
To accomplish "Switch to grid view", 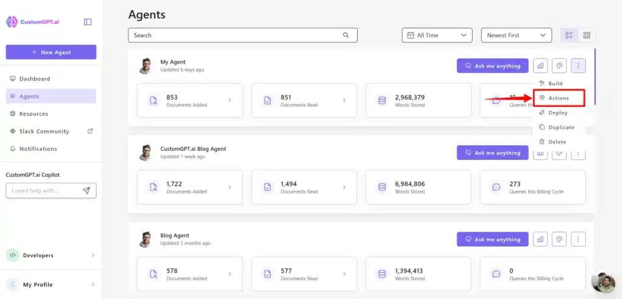I will [x=587, y=35].
